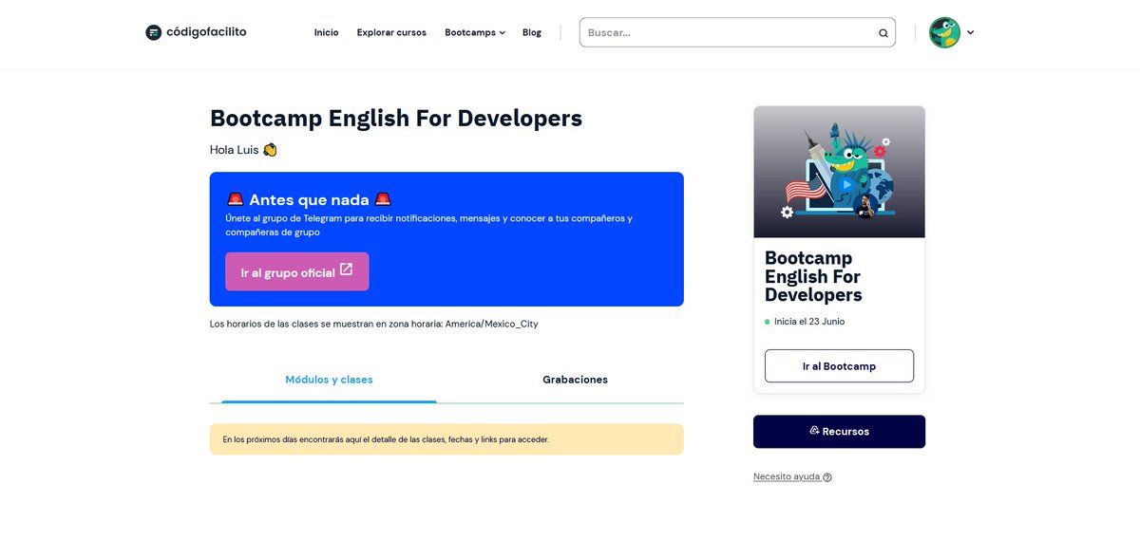Expand the Bootcamps dropdown
Viewport: 1140px width, 540px height.
pos(475,32)
